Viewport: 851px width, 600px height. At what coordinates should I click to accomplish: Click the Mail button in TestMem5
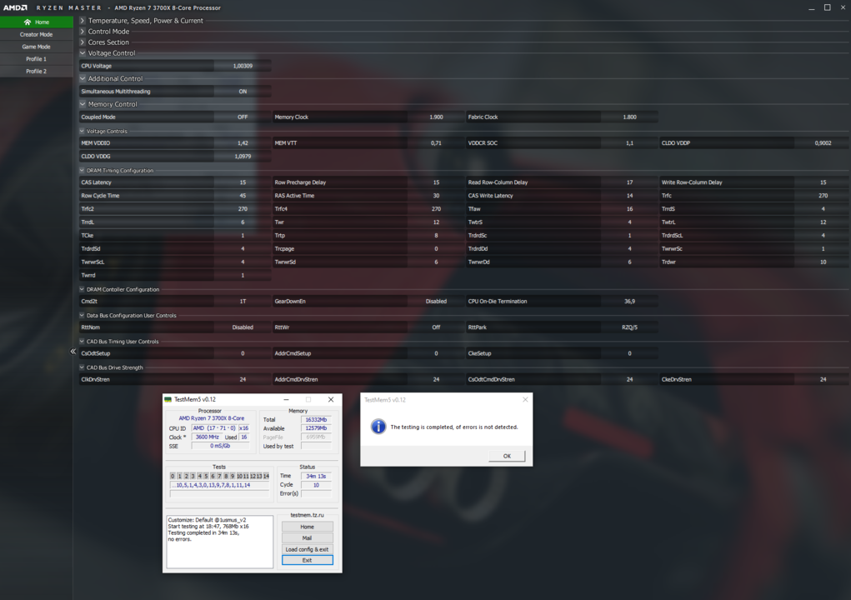(308, 538)
